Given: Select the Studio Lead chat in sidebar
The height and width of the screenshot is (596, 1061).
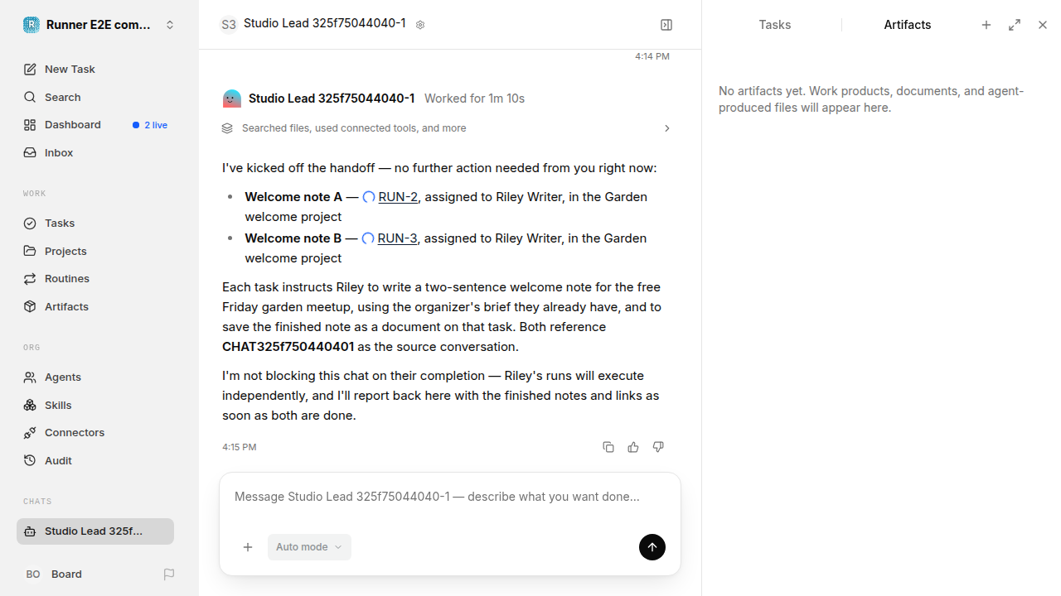Looking at the screenshot, I should pyautogui.click(x=95, y=531).
